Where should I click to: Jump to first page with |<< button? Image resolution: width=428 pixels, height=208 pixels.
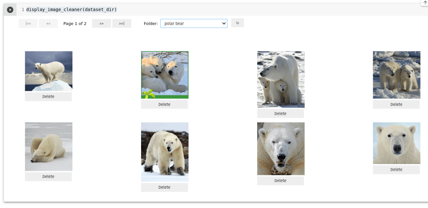28,23
